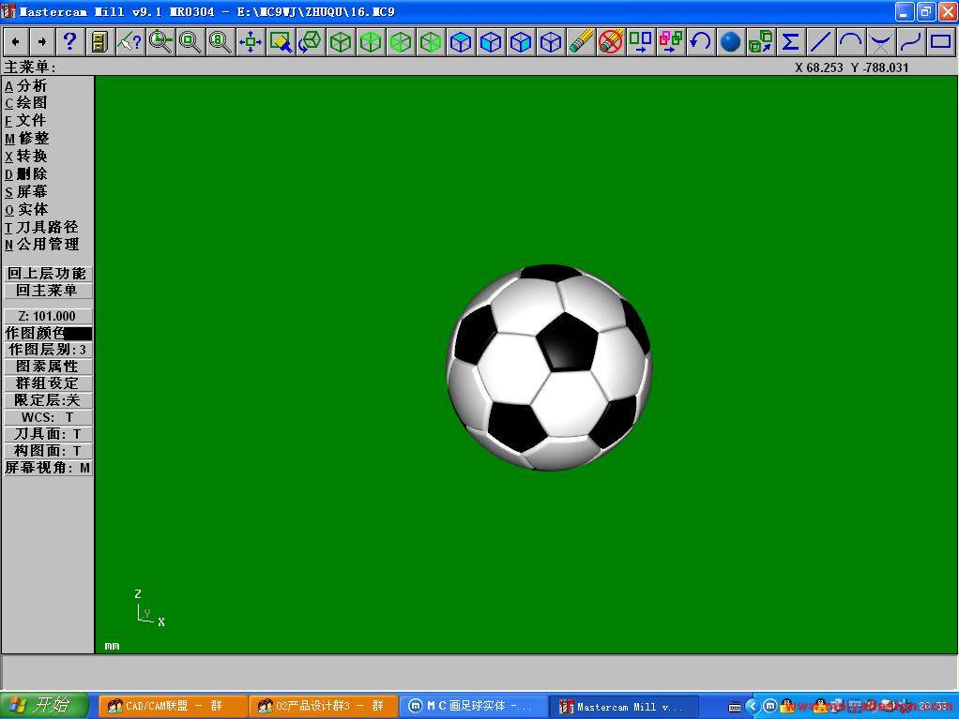Open the 屏幕视角: M selector
959x719 pixels.
48,468
